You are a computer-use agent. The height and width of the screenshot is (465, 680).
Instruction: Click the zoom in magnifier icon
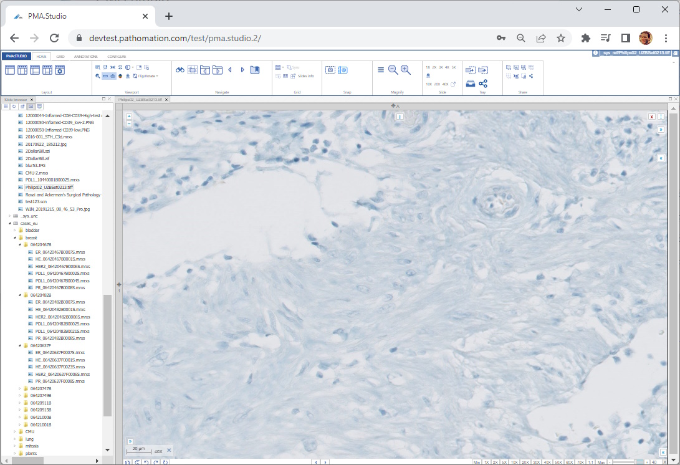pyautogui.click(x=406, y=70)
